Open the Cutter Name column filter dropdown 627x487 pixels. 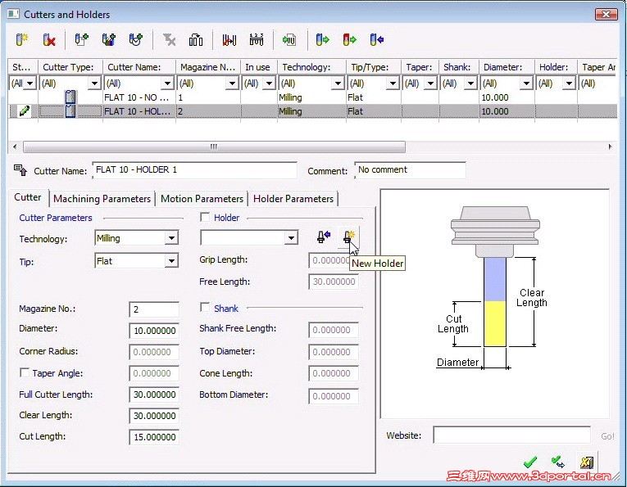pos(167,83)
